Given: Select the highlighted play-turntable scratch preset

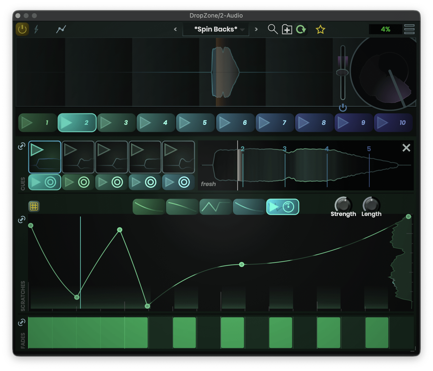Looking at the screenshot, I should click(283, 207).
